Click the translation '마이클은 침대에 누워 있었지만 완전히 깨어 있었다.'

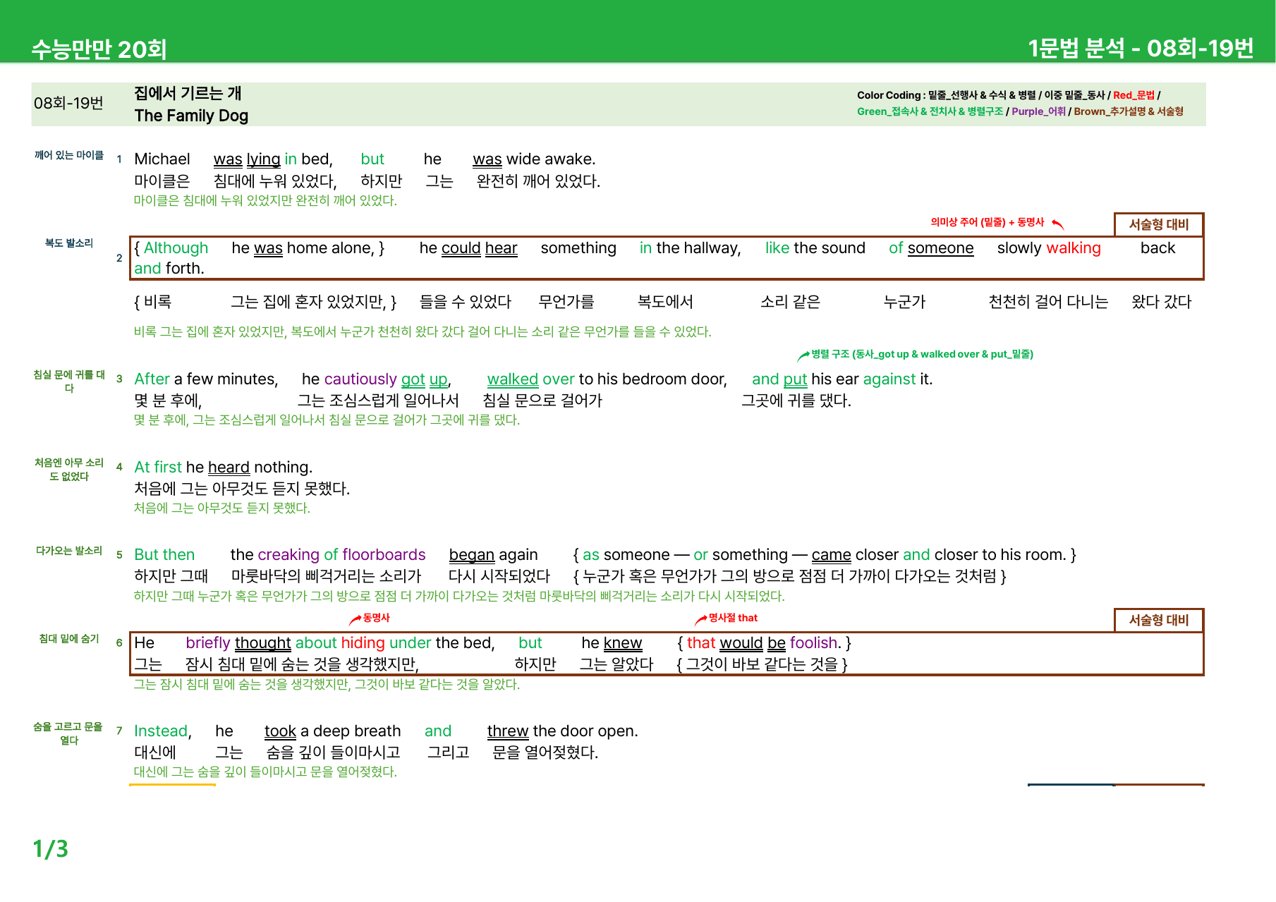click(265, 200)
